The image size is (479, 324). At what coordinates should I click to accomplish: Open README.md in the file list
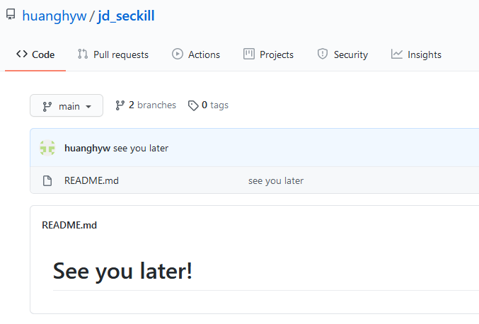point(91,180)
